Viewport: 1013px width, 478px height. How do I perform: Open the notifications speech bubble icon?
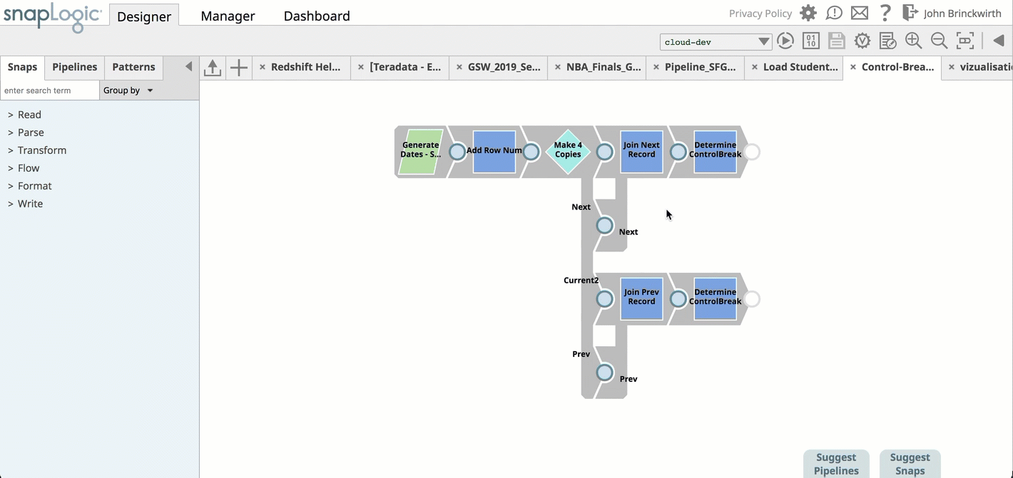[x=834, y=13]
